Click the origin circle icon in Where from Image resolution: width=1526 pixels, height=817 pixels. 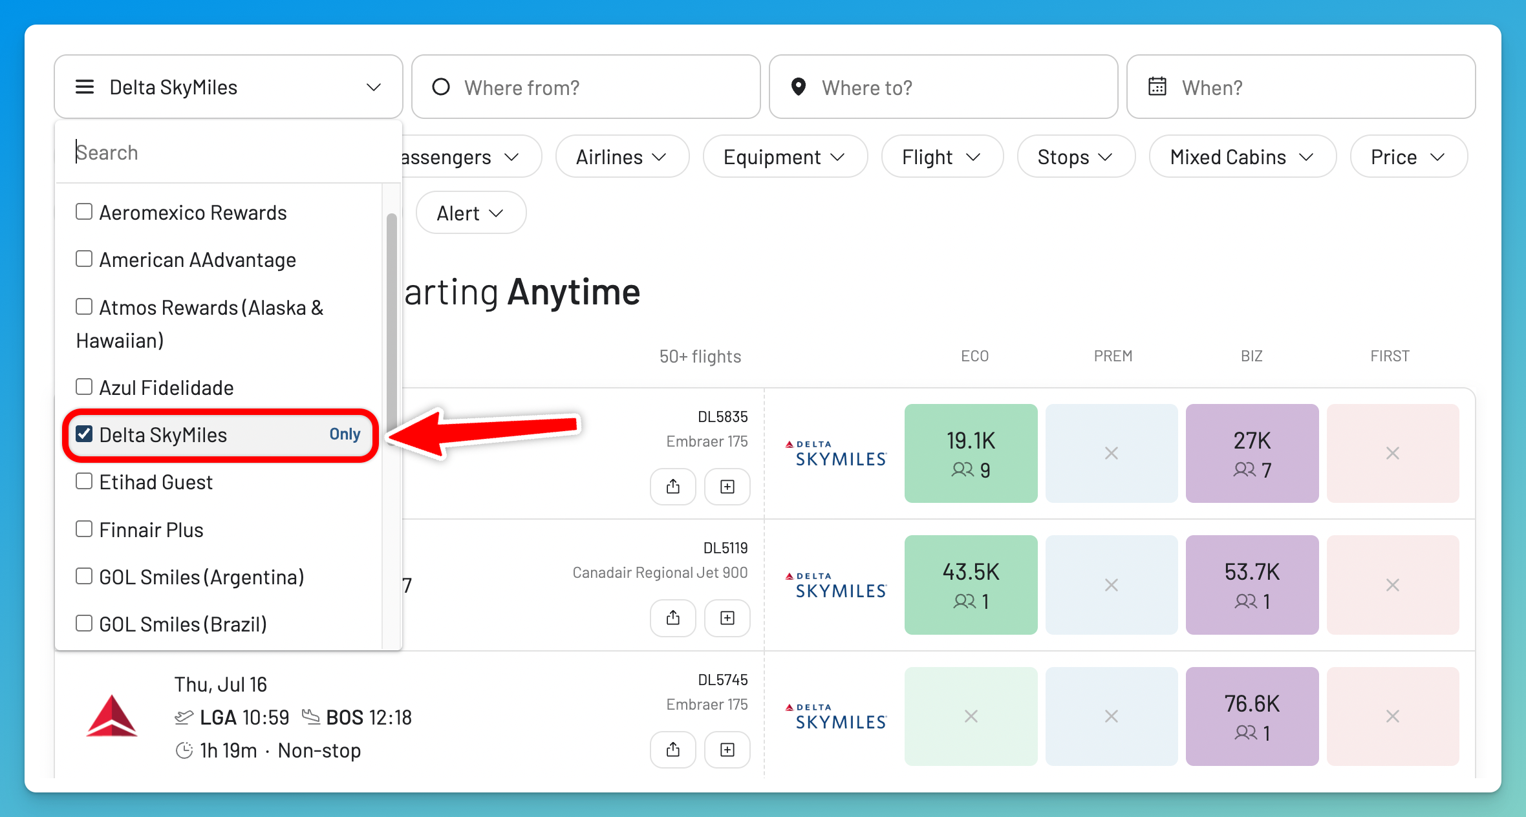[441, 87]
